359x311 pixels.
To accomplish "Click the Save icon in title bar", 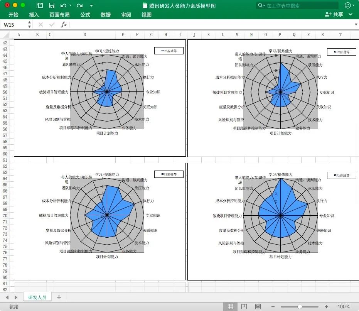I will pos(51,5).
